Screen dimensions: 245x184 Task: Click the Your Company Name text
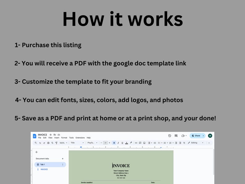[x=121, y=171]
